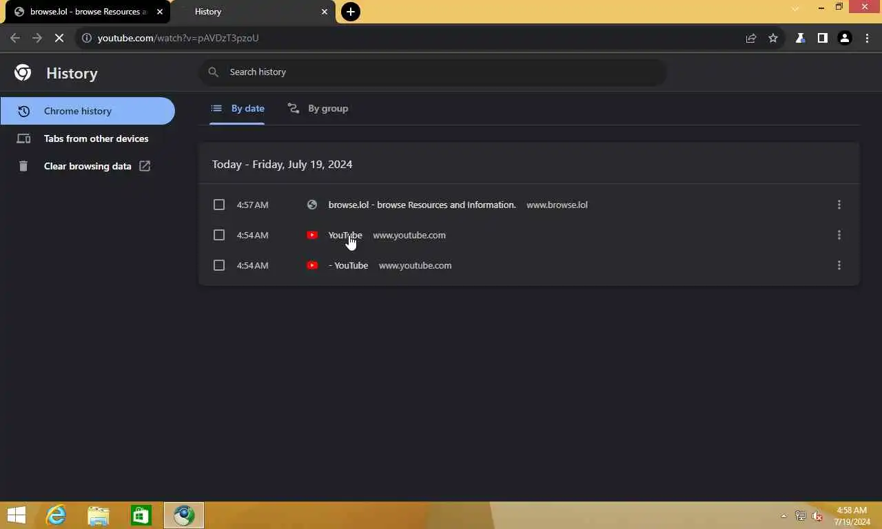Click the Chrome logo beside History
The height and width of the screenshot is (529, 882).
pyautogui.click(x=23, y=72)
